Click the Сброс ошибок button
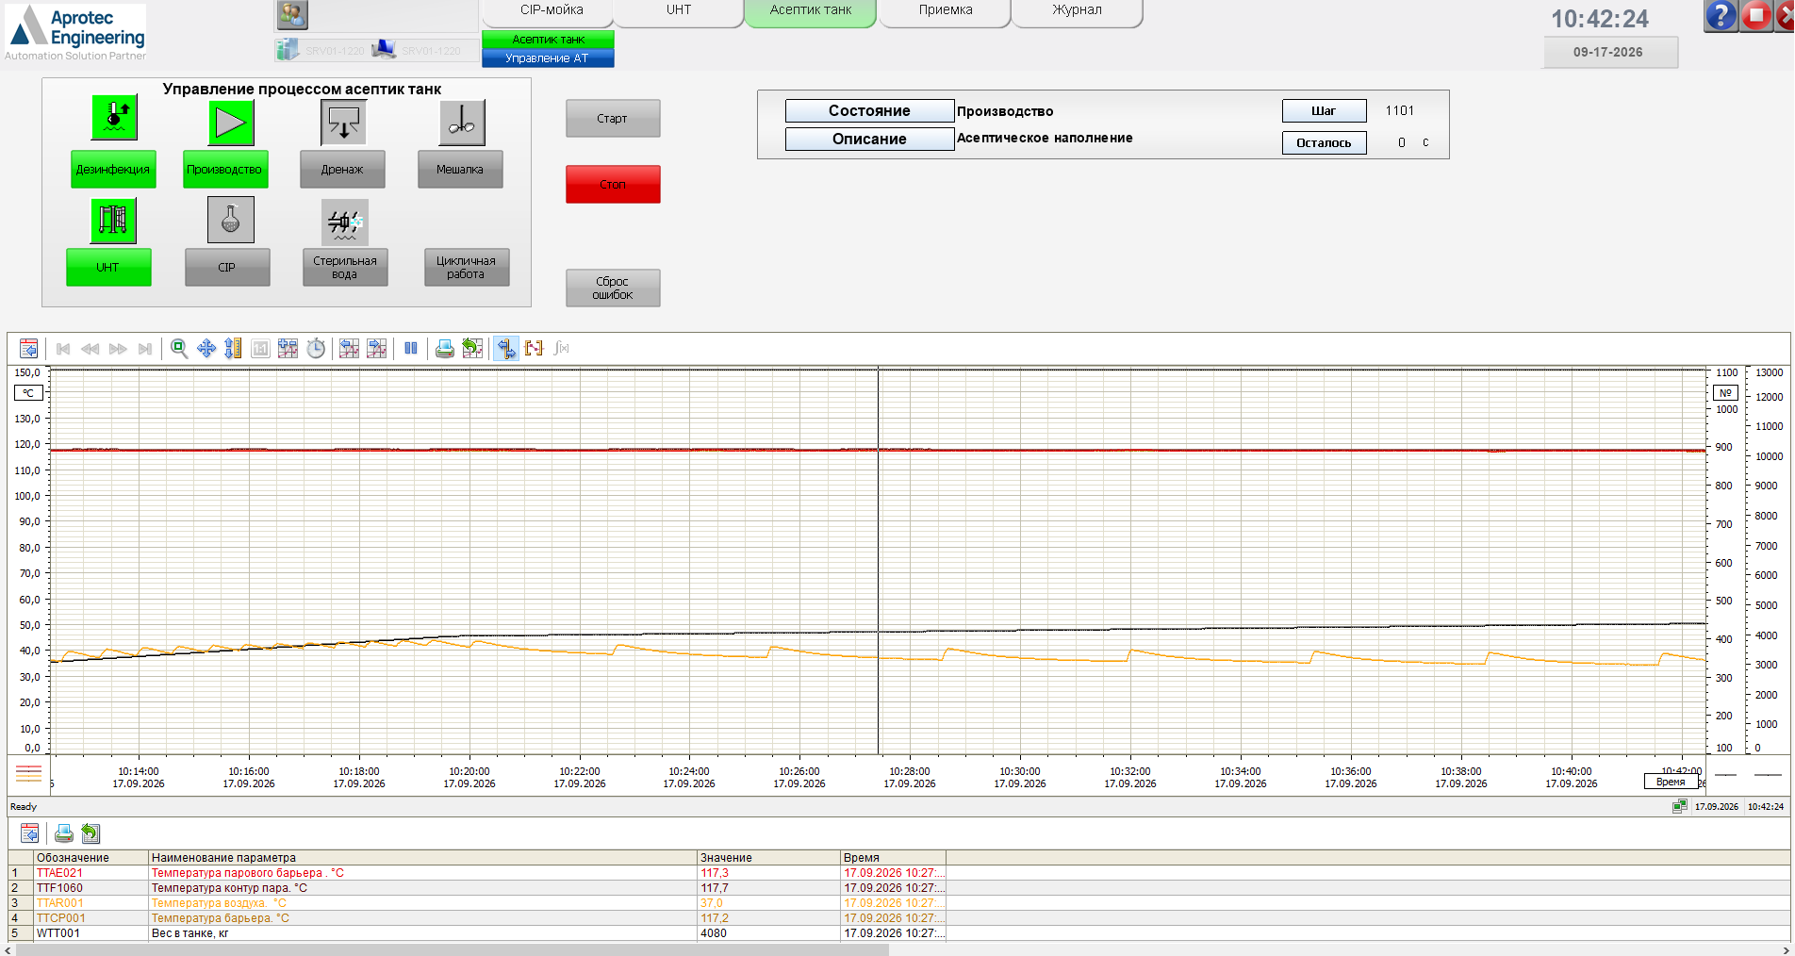Viewport: 1795px width, 956px height. pos(613,288)
